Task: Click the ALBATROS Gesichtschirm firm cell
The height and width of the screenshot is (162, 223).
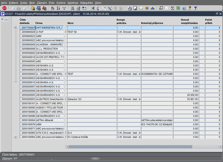Action: (50, 99)
